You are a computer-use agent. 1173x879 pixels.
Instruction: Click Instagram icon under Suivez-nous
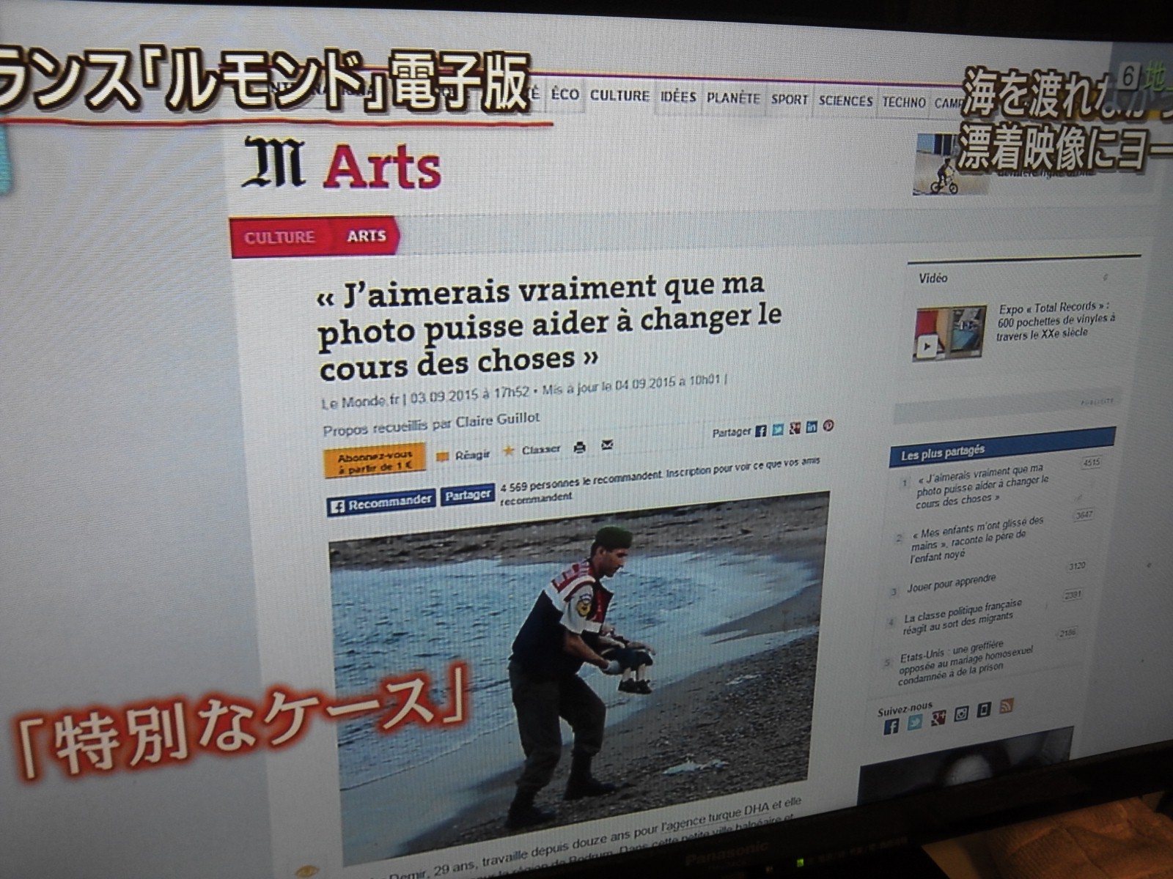[x=961, y=714]
